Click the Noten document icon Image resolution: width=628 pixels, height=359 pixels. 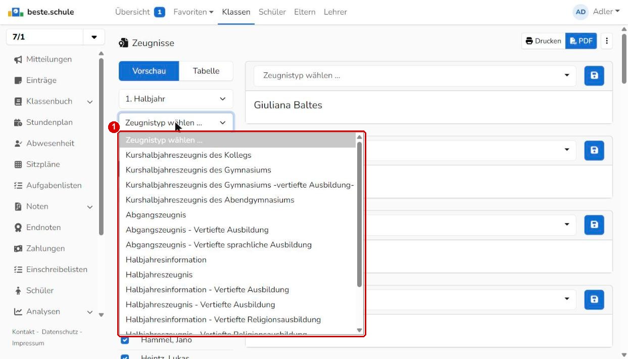click(x=18, y=206)
